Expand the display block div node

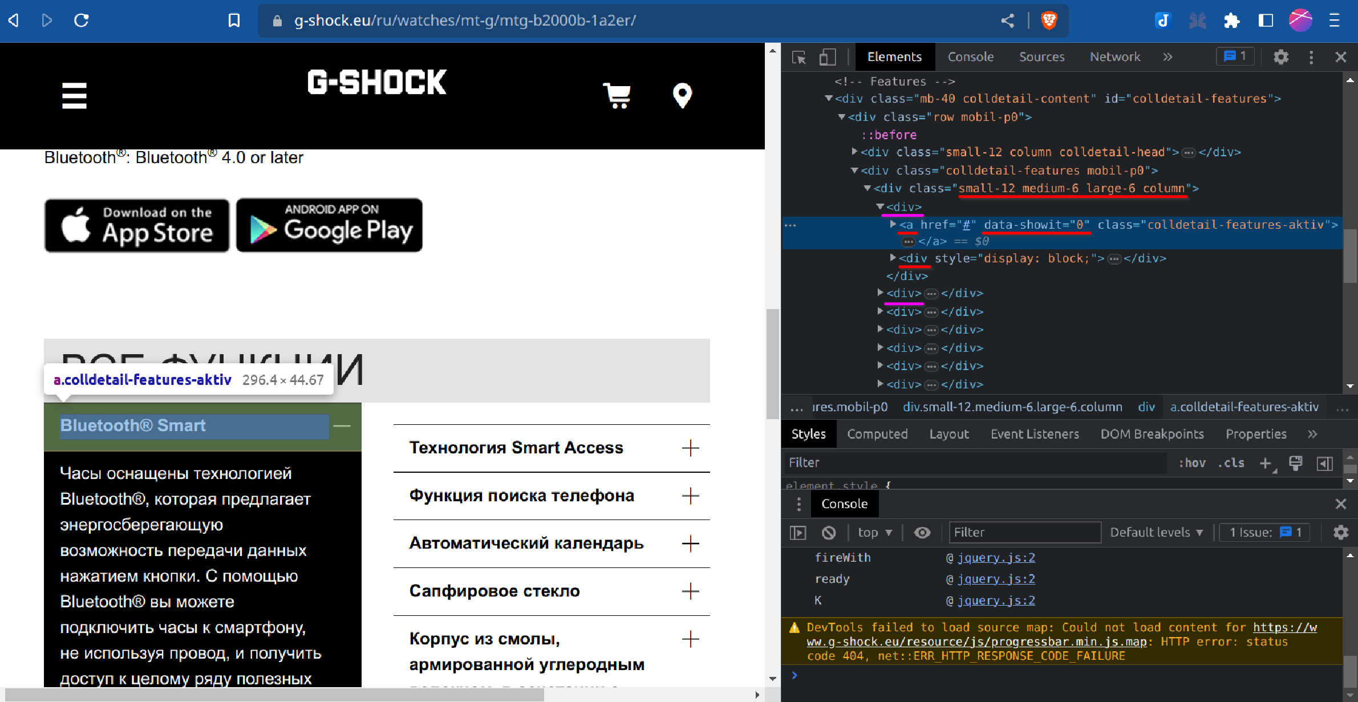click(x=893, y=258)
